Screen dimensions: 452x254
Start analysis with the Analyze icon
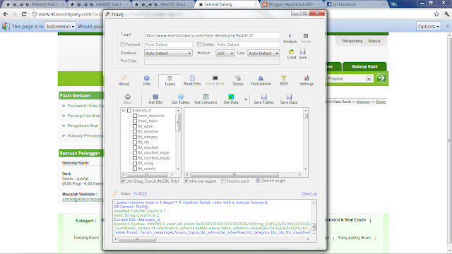[290, 38]
